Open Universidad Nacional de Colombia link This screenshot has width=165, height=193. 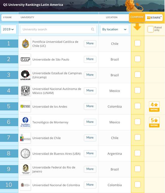pyautogui.click(x=56, y=185)
